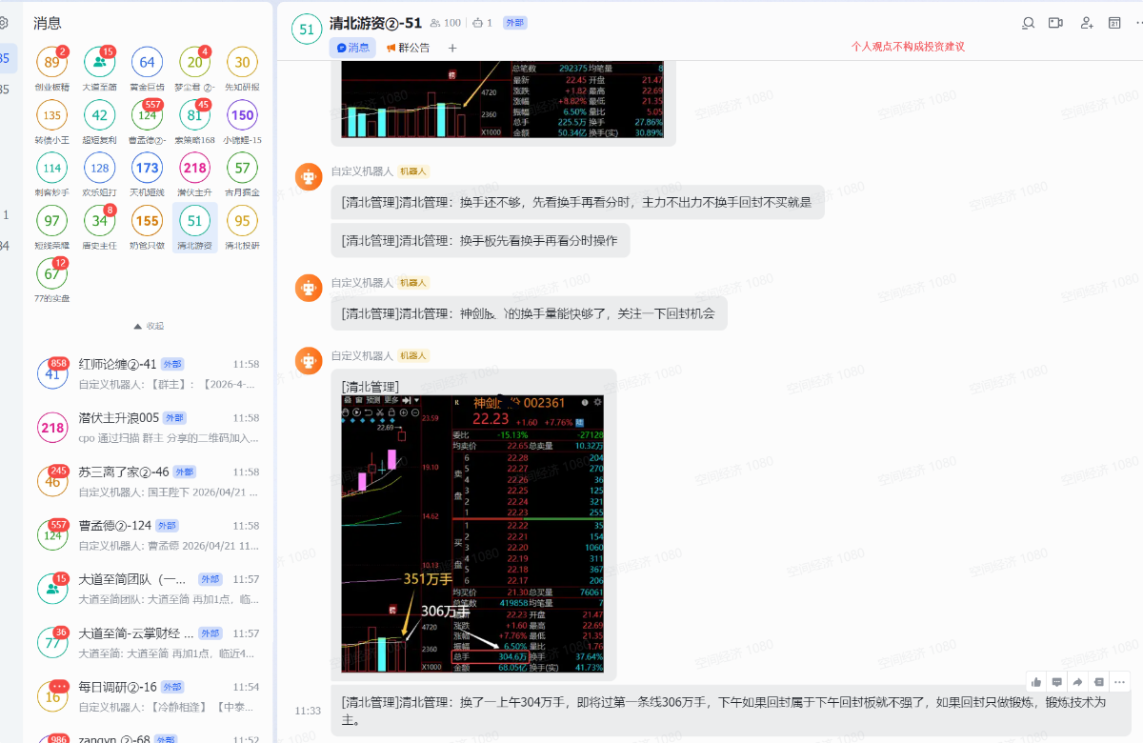Image resolution: width=1143 pixels, height=743 pixels.
Task: Click the settings gear in left sidebar
Action: (4, 23)
